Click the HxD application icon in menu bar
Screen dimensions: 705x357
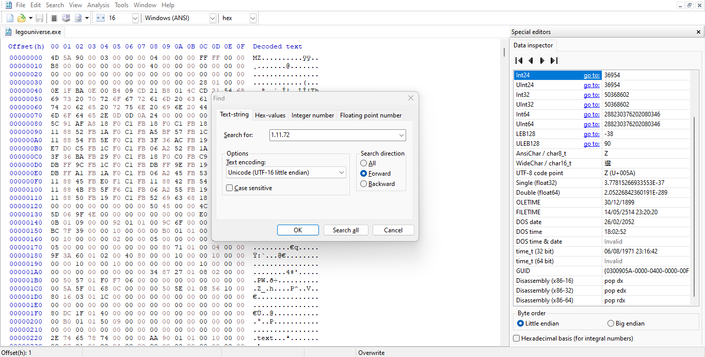click(8, 5)
